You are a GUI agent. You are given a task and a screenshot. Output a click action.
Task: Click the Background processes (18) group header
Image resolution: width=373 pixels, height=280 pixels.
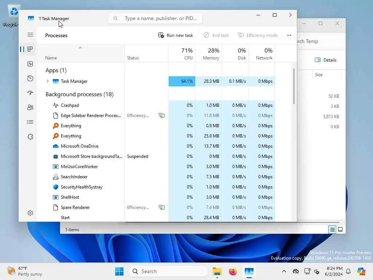tap(79, 94)
